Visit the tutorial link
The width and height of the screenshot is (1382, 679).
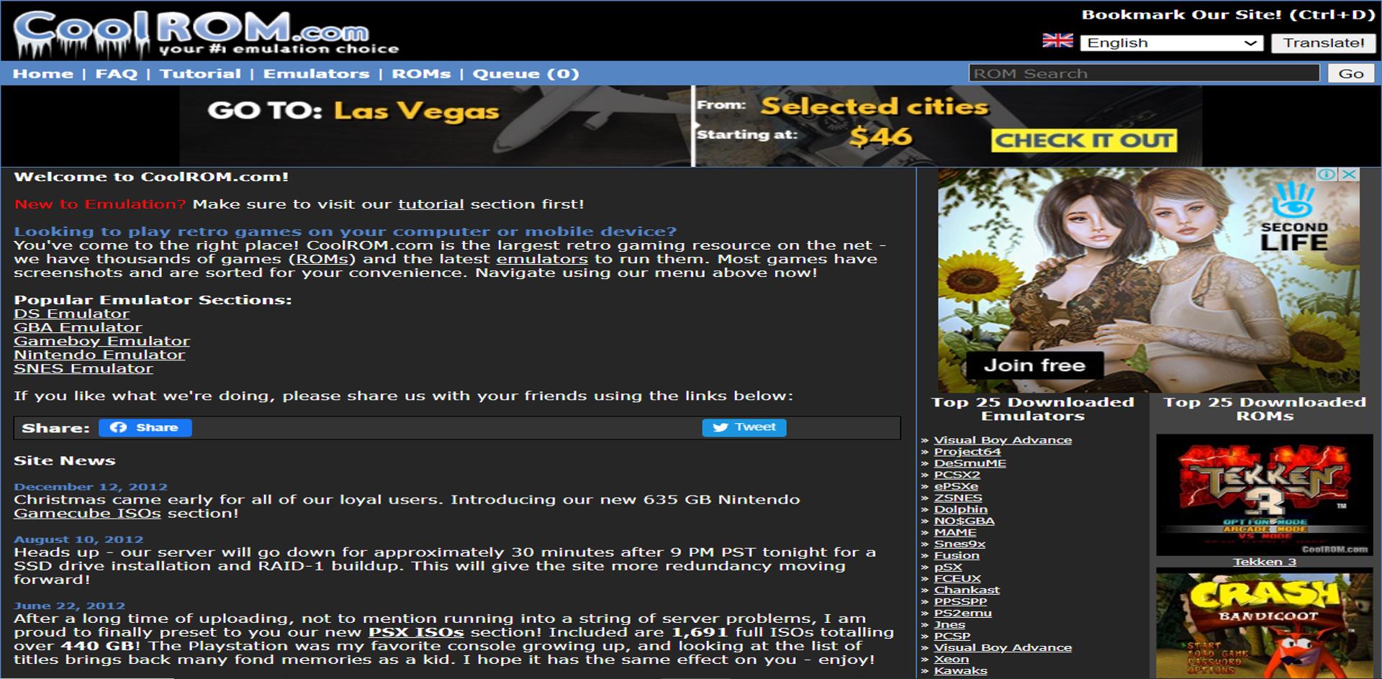pos(430,204)
